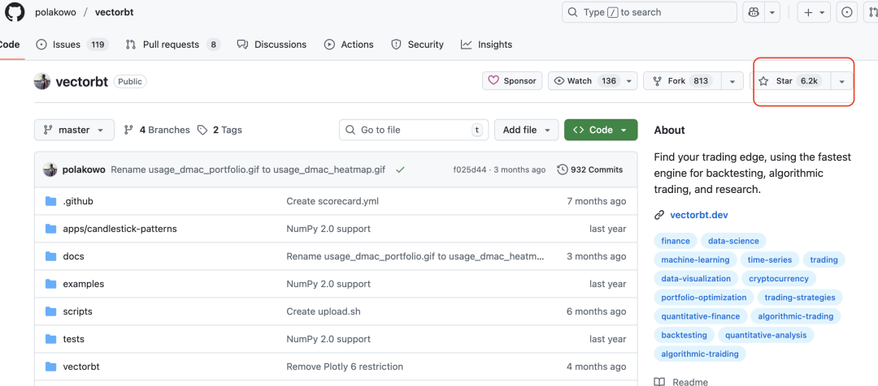Open the Insights tab
Viewport: 878px width, 386px height.
(487, 45)
